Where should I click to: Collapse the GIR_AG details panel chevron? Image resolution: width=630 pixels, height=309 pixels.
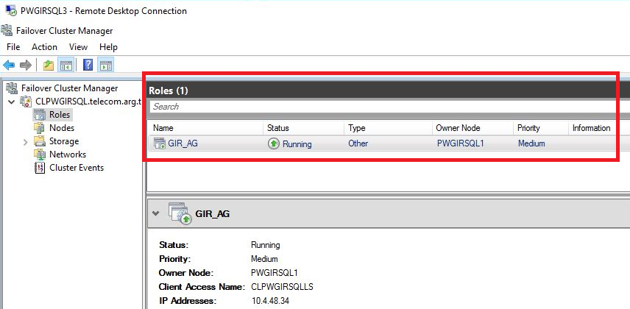[x=155, y=214]
